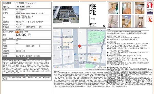
Task: Click the grey marker beside 第6住宅1号館 on the map
Action: click(68, 47)
